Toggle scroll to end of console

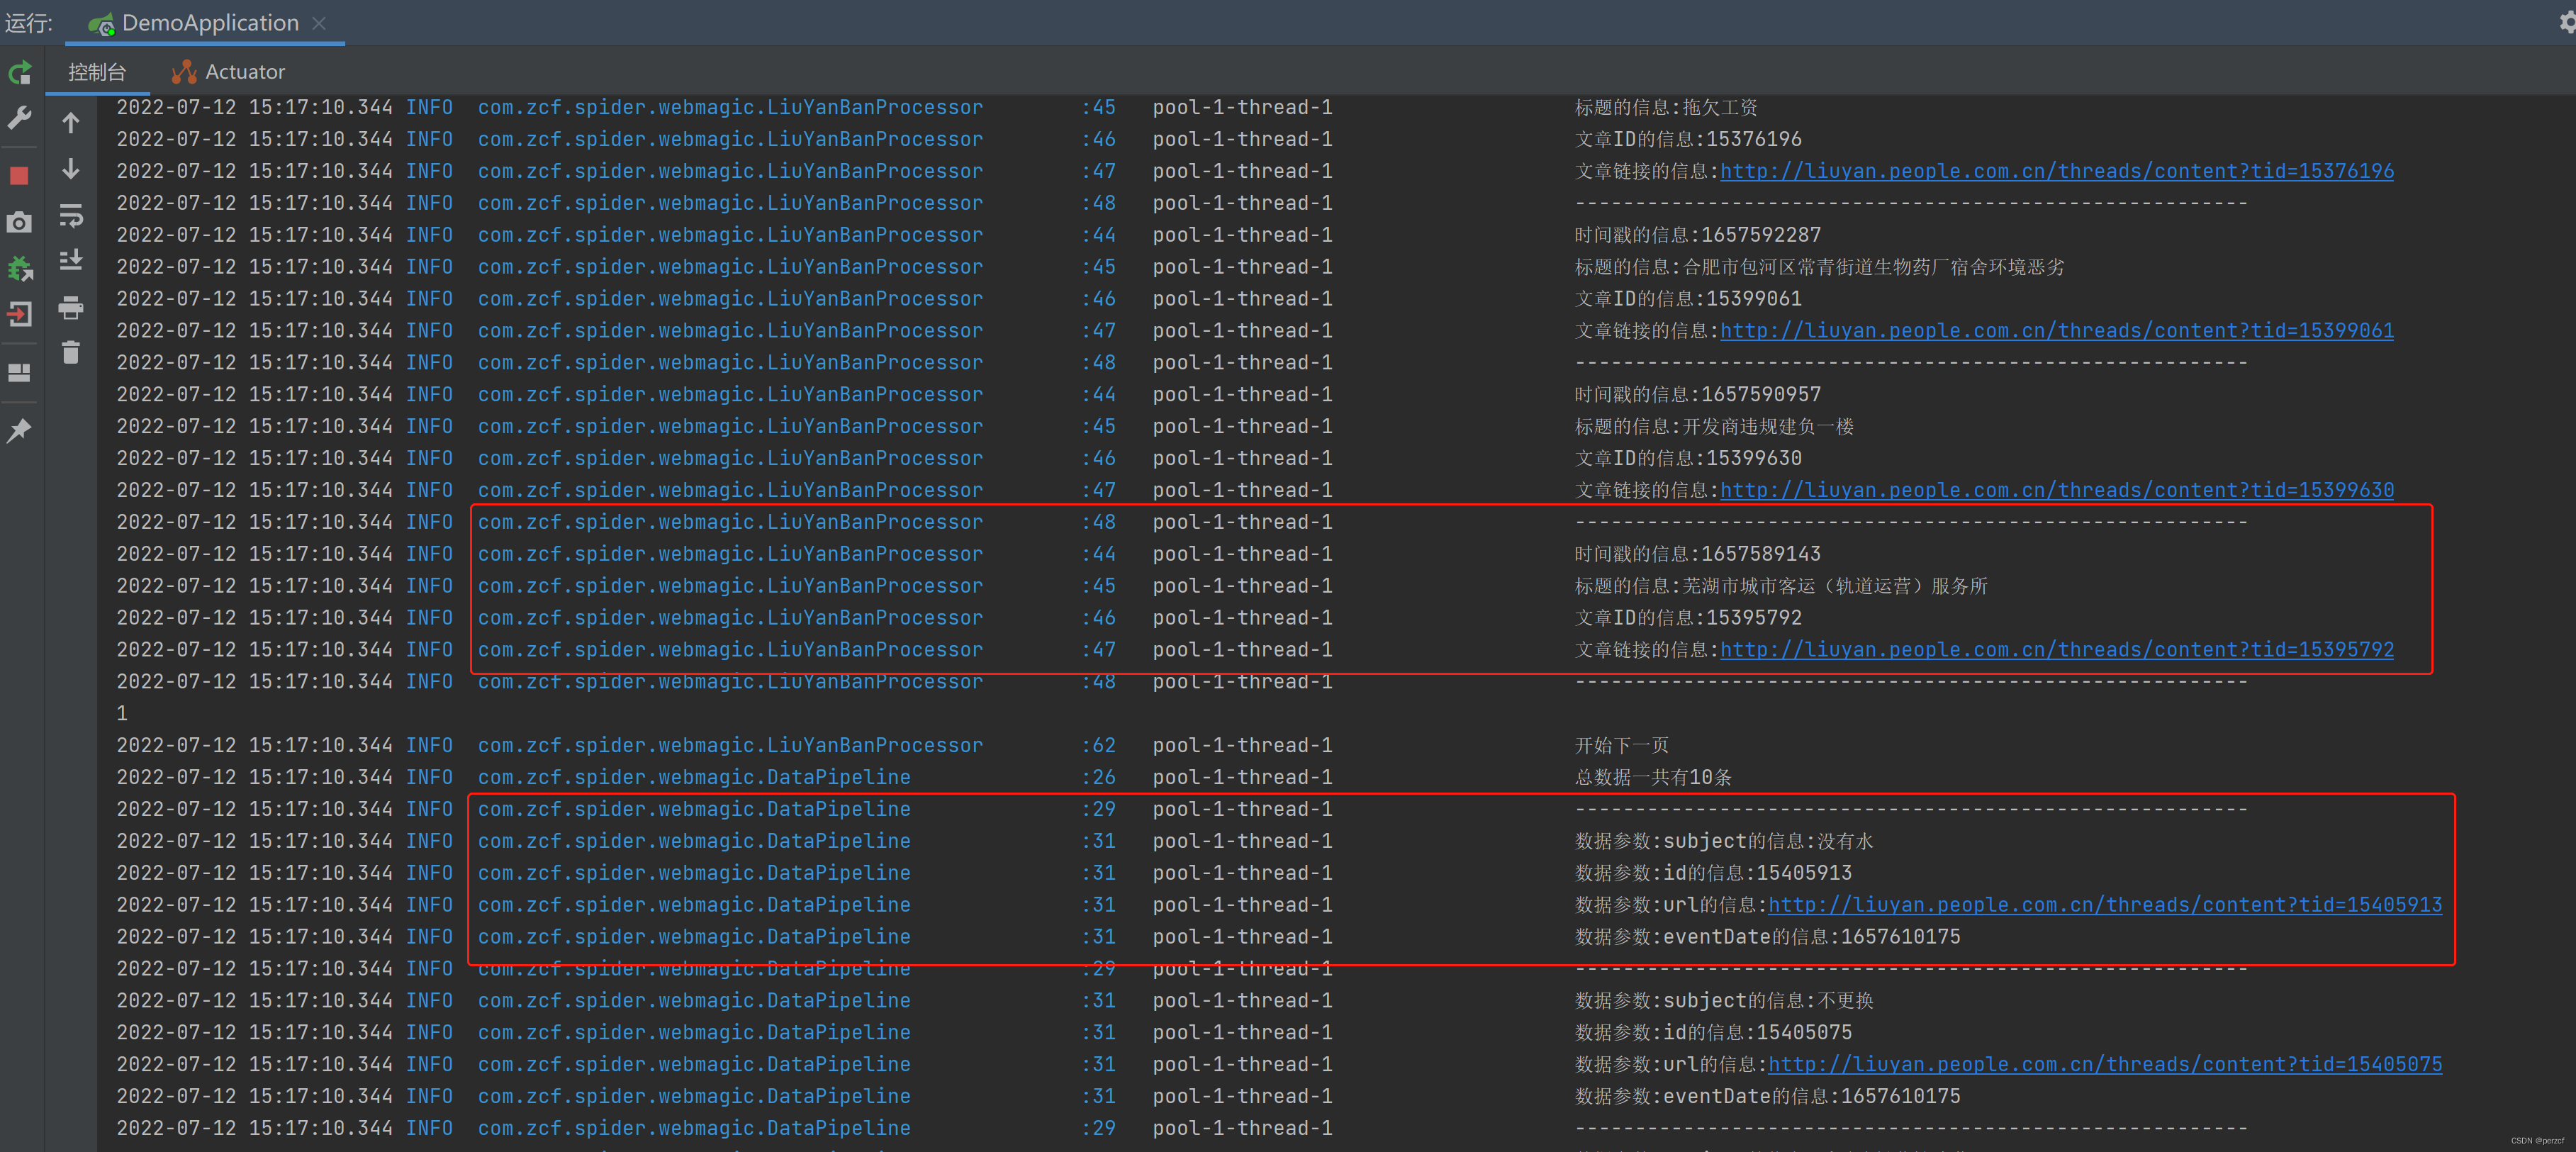tap(71, 261)
